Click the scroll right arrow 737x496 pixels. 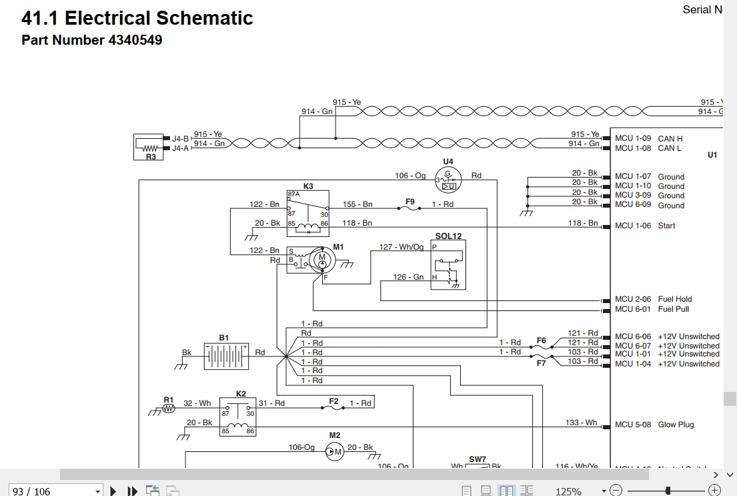coord(716,475)
